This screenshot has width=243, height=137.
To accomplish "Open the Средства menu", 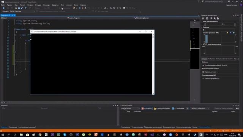I will (55, 5).
